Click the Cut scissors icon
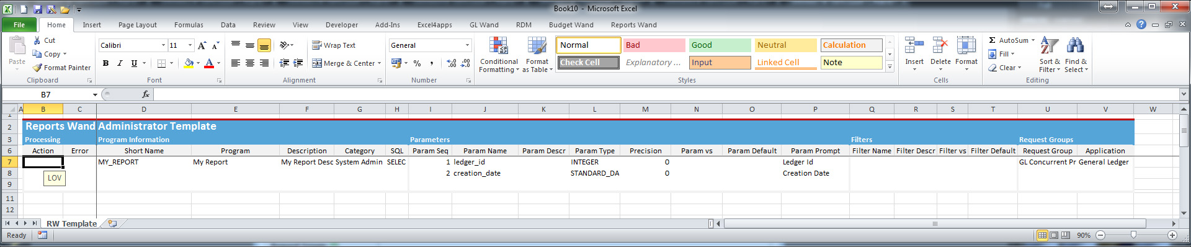Screen dimensions: 1191x247 37,40
